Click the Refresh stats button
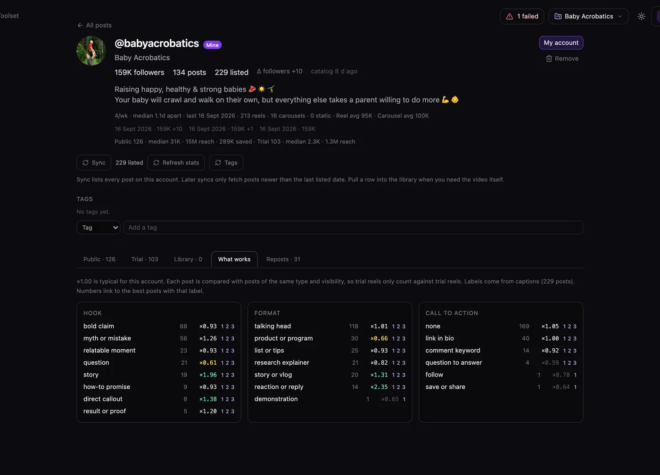Viewport: 660px width, 475px height. [x=176, y=163]
